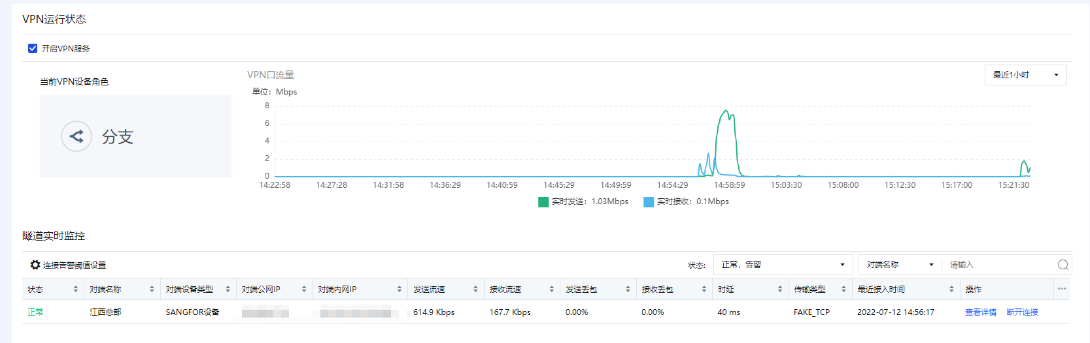The height and width of the screenshot is (343, 1090).
Task: Toggle the 实时发送 green legend swatch
Action: tap(543, 202)
